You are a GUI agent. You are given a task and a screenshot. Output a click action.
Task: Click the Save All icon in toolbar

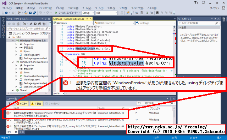click(35, 13)
